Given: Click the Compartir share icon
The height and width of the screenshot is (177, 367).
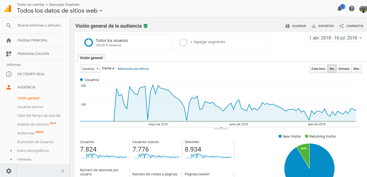Looking at the screenshot, I should 342,26.
